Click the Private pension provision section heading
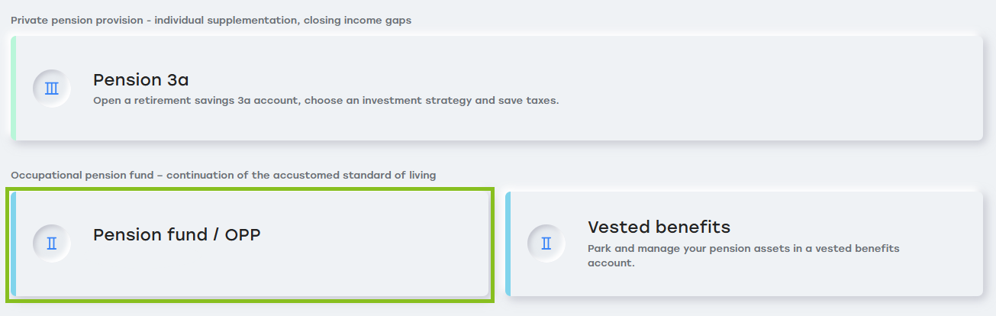Viewport: 996px width, 316px height. [x=211, y=21]
